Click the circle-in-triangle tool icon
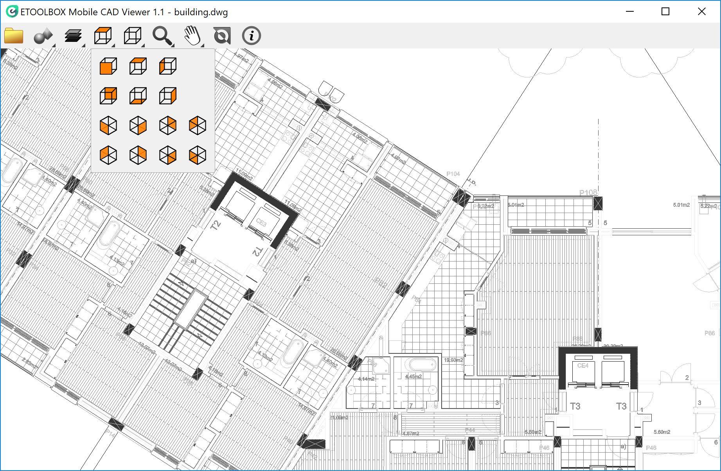 click(x=222, y=36)
